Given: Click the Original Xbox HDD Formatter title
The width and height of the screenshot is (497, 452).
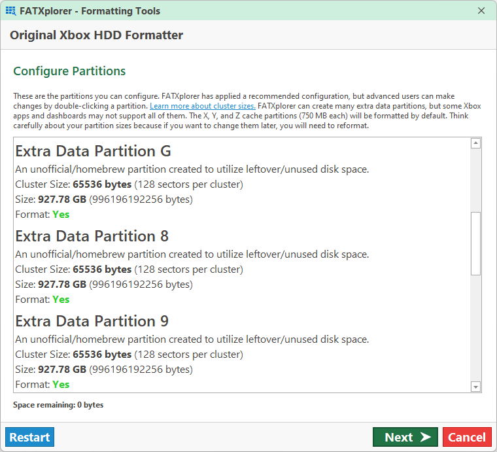Looking at the screenshot, I should point(96,35).
